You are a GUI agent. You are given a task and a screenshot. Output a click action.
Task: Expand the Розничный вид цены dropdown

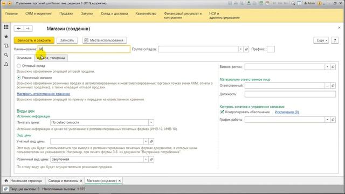click(146, 160)
